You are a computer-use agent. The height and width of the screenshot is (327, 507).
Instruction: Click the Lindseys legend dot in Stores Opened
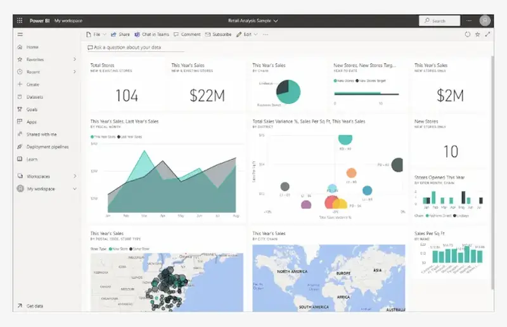[455, 215]
